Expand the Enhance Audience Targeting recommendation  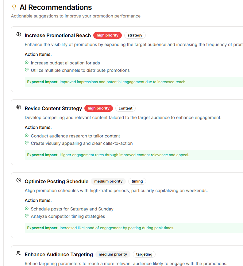[59, 254]
